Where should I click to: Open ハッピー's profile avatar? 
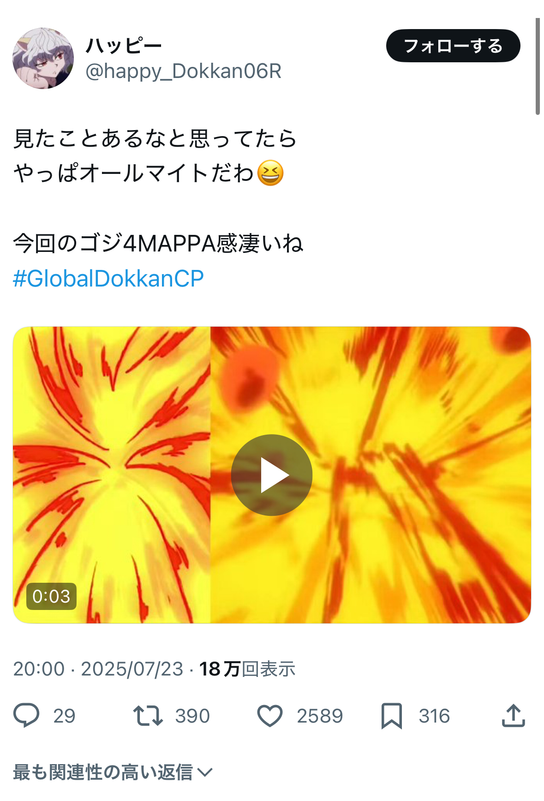43,58
